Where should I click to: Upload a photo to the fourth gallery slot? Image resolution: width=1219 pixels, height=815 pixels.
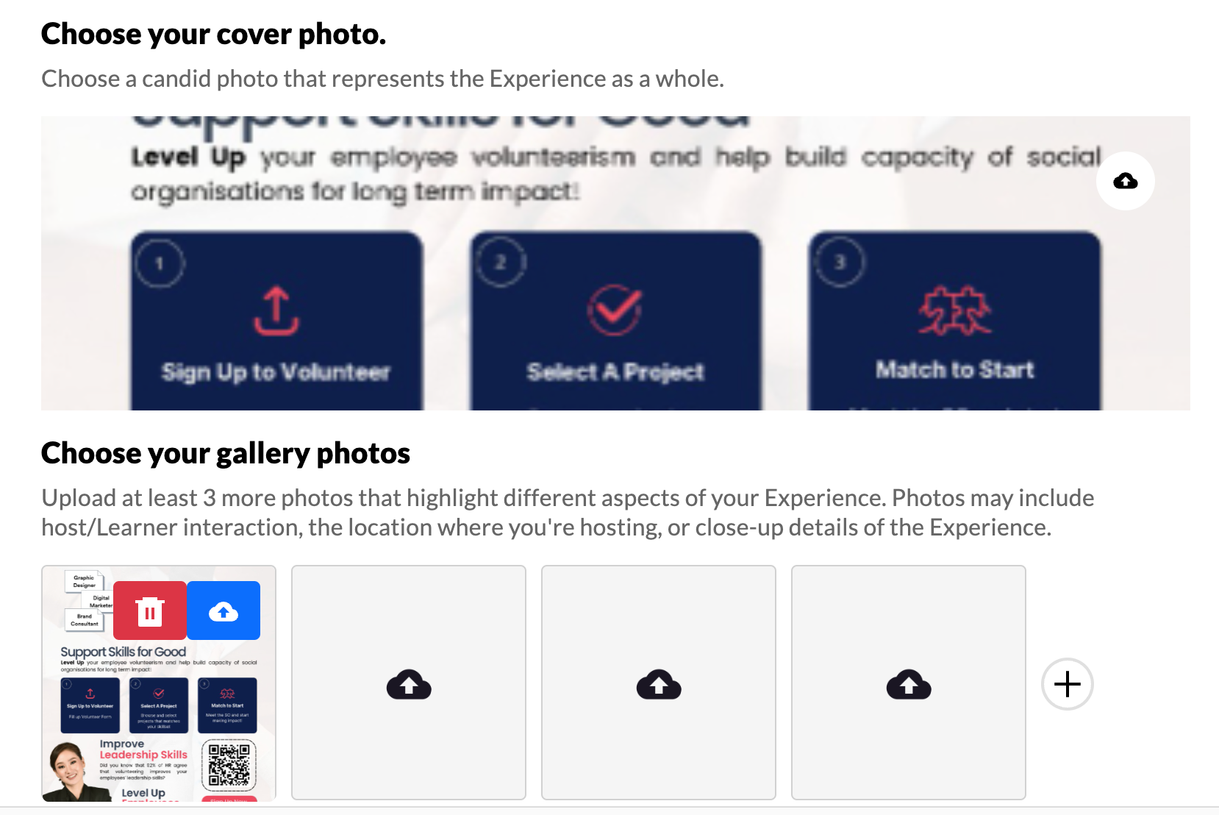click(909, 683)
